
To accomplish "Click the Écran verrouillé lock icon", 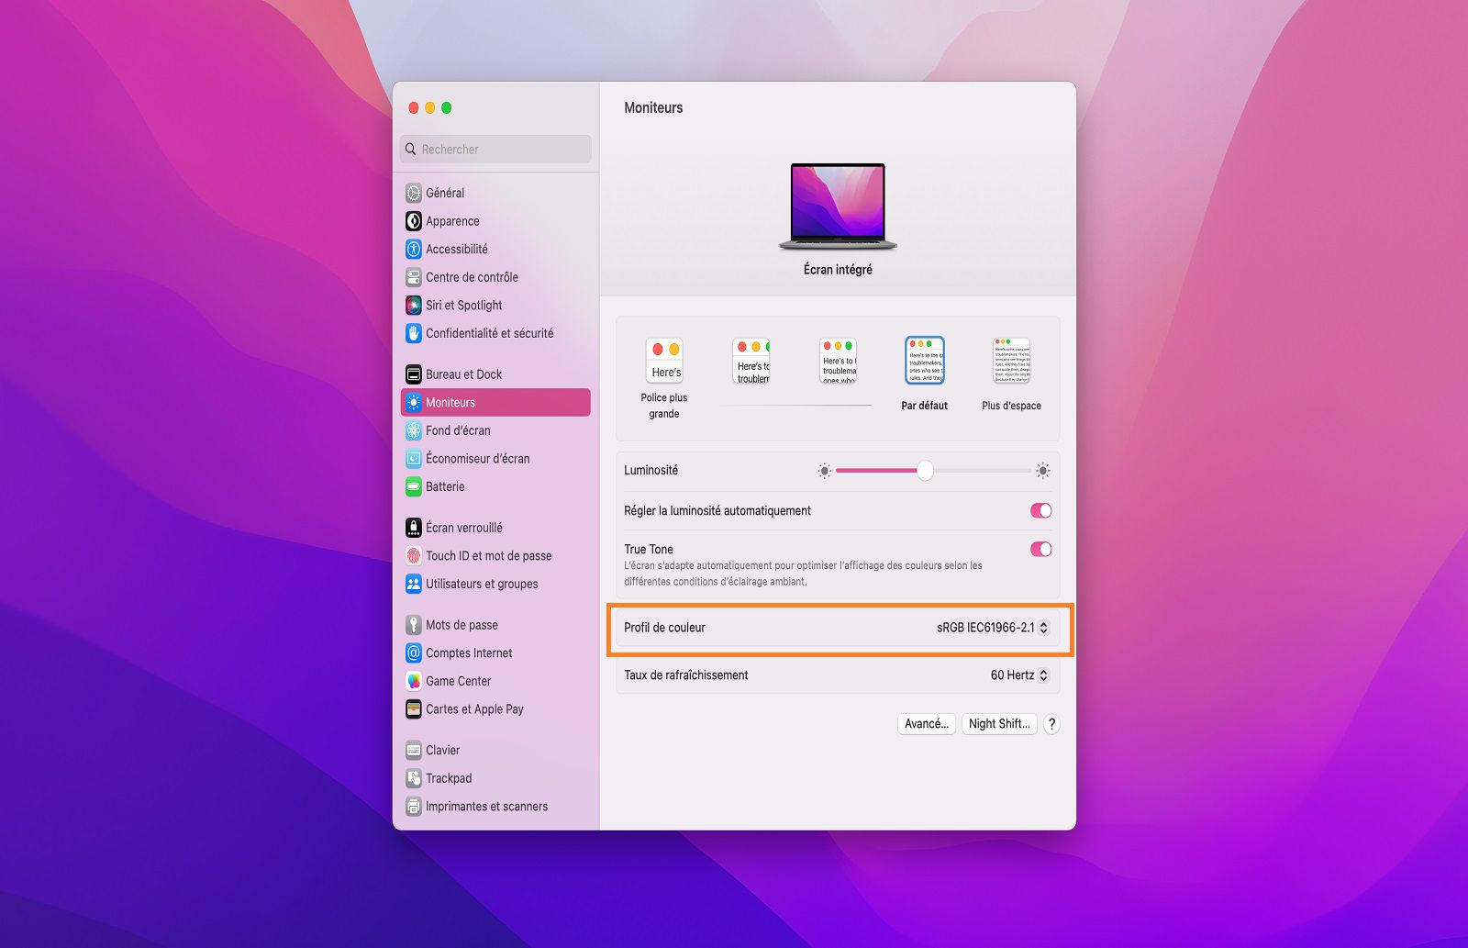I will 414,528.
